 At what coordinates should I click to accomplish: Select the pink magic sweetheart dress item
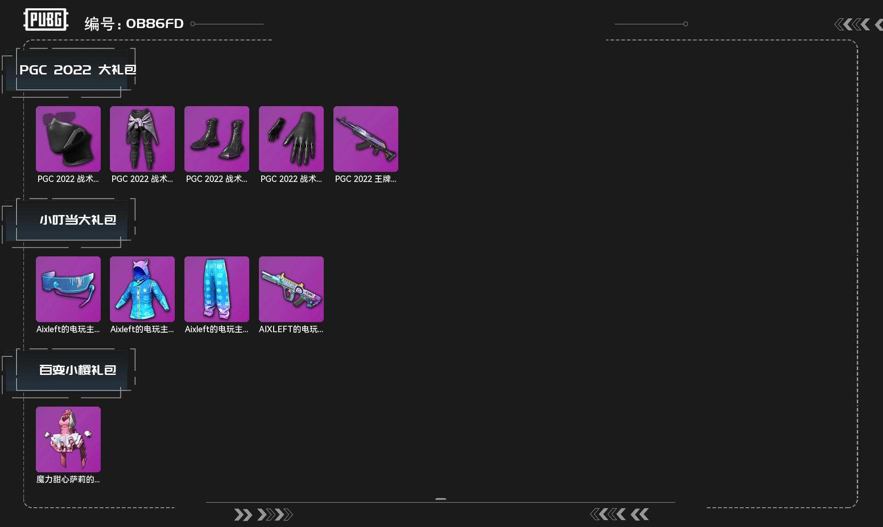coord(68,439)
